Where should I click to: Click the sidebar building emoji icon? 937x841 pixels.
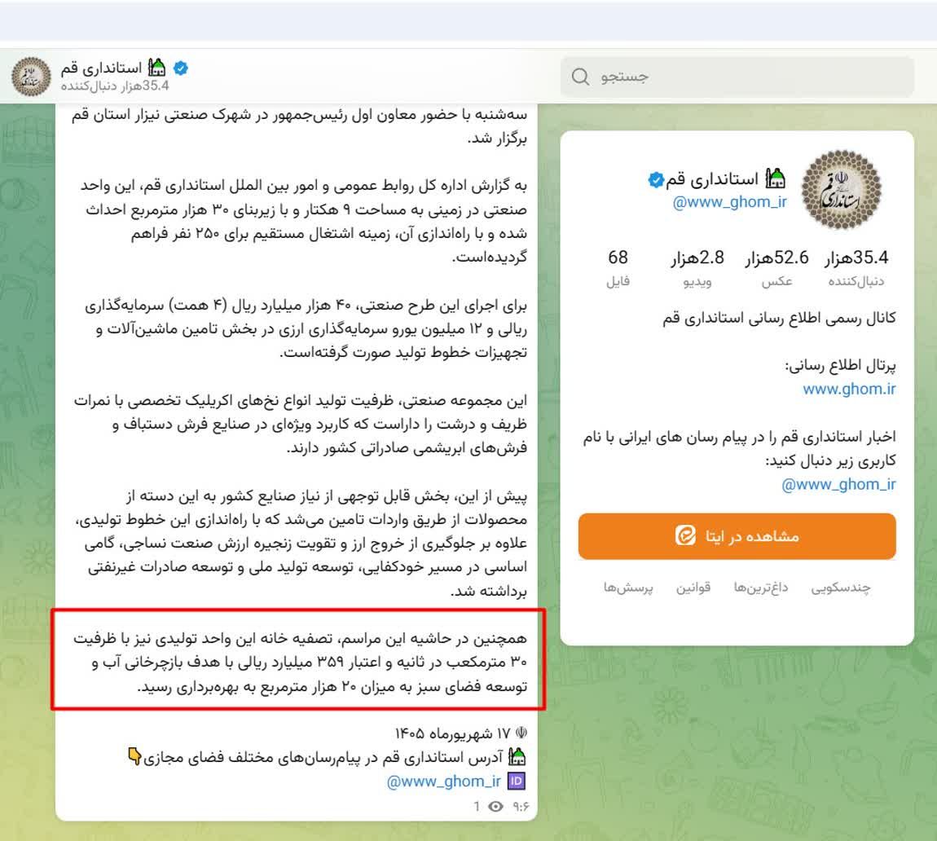coord(776,178)
